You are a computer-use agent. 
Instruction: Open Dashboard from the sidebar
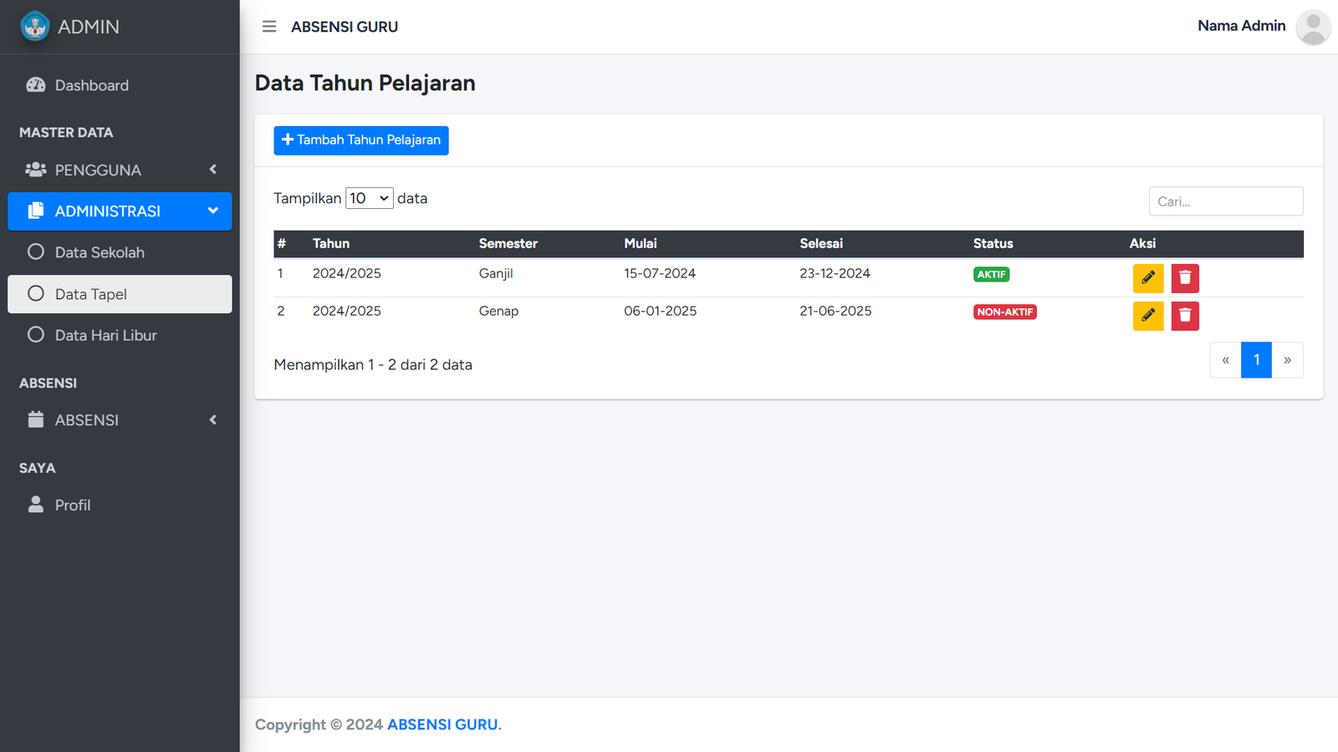point(91,85)
